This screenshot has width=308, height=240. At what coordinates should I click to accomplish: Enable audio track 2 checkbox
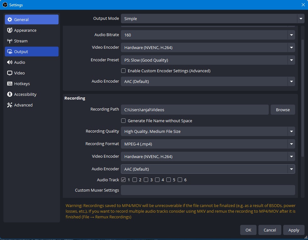pyautogui.click(x=135, y=180)
